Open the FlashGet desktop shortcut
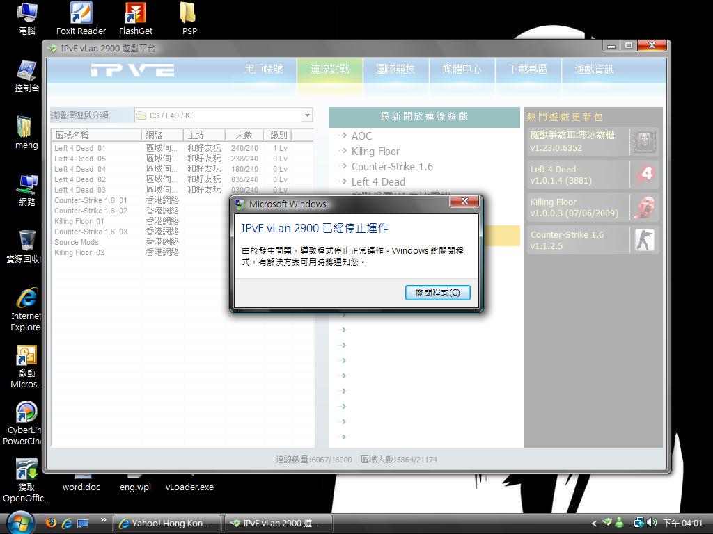Viewport: 713px width, 534px height. [x=136, y=18]
